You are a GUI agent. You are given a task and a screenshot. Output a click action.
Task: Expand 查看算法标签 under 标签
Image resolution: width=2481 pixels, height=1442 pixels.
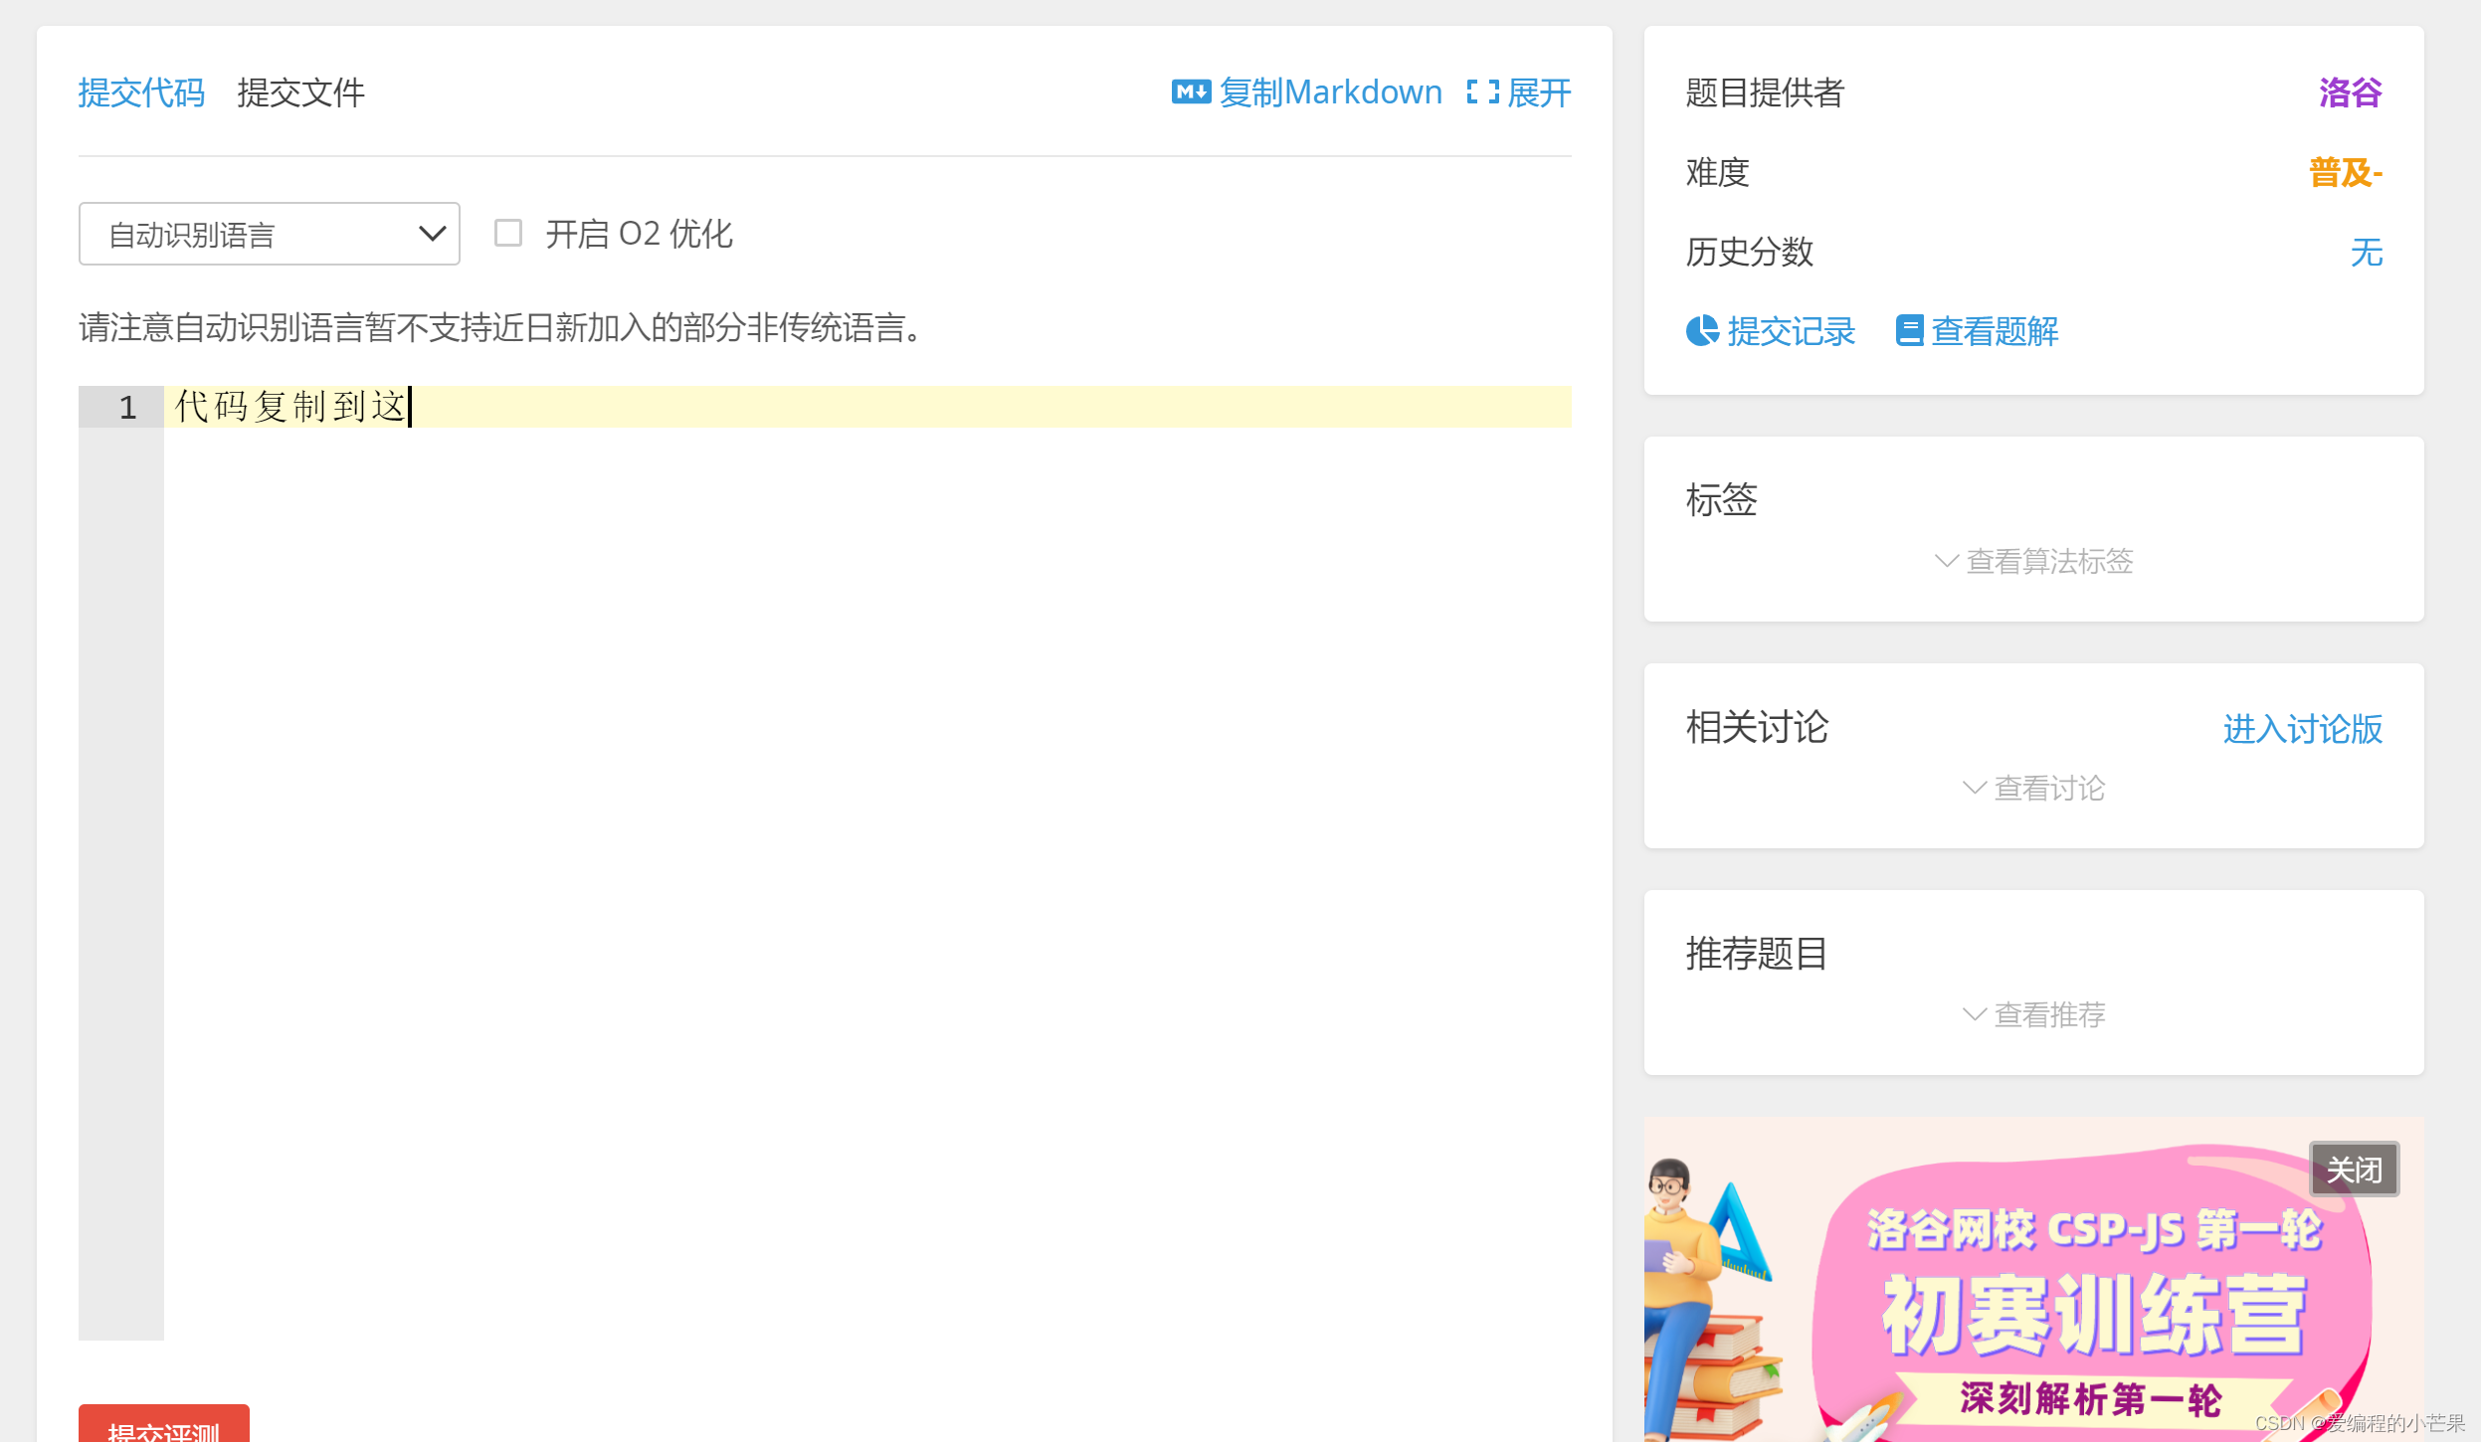(2049, 561)
